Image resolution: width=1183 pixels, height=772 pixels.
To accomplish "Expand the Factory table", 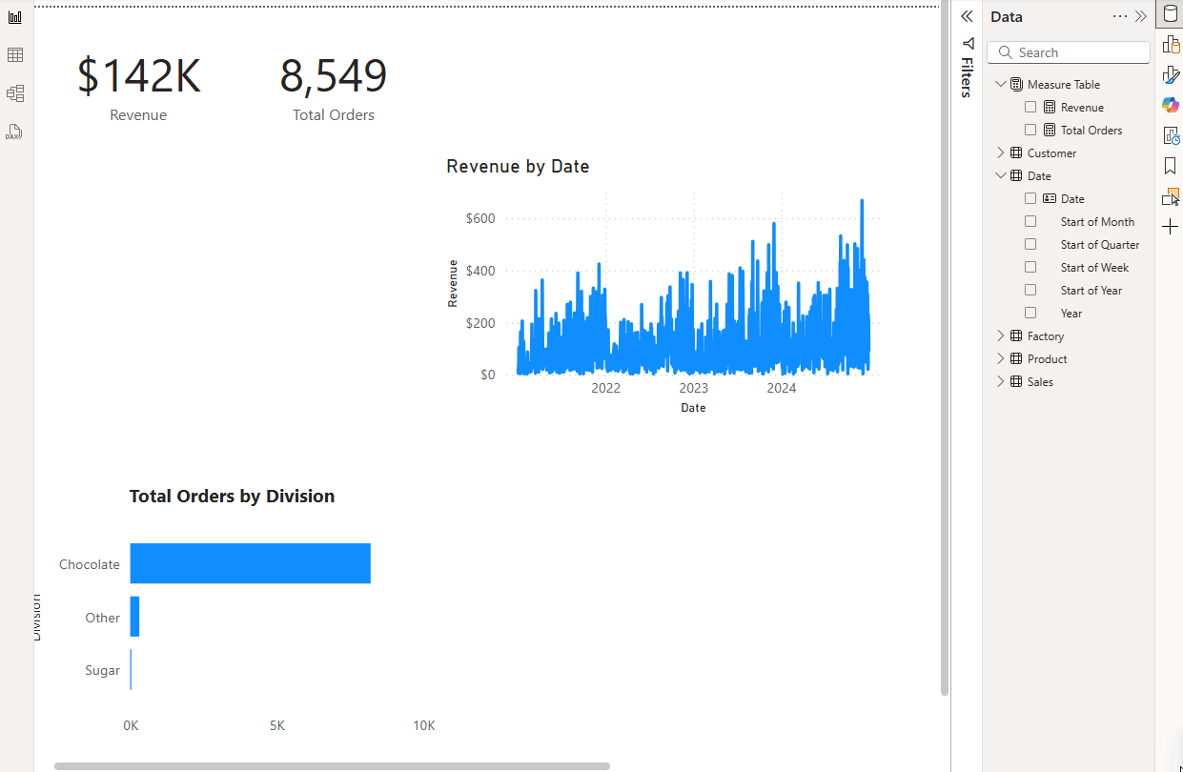I will click(1000, 336).
